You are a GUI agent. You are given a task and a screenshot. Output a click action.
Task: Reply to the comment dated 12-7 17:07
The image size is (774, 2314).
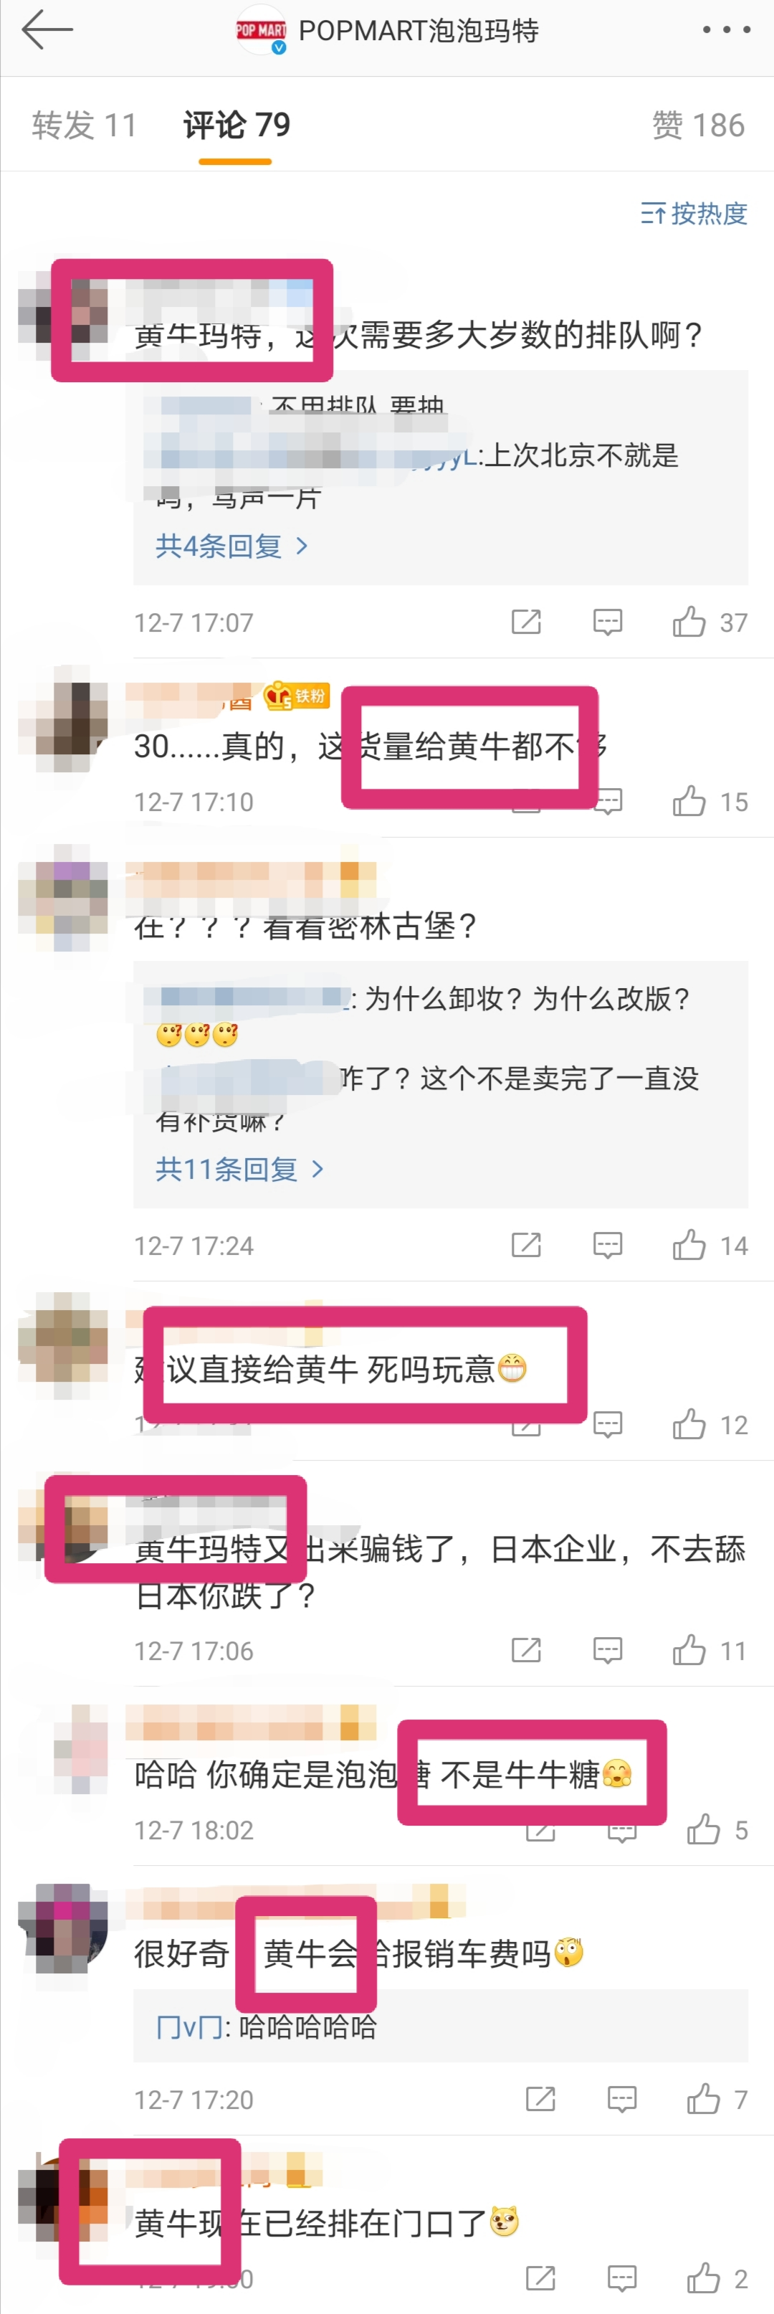(608, 622)
